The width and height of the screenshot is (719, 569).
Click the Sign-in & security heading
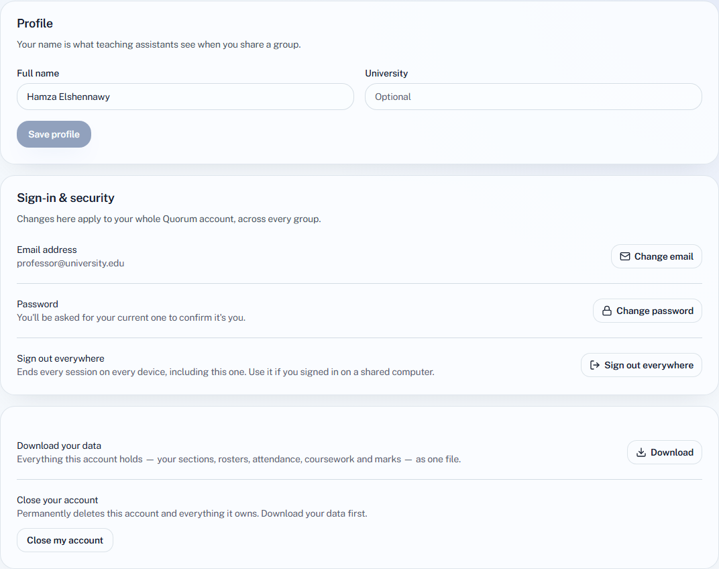(x=66, y=198)
